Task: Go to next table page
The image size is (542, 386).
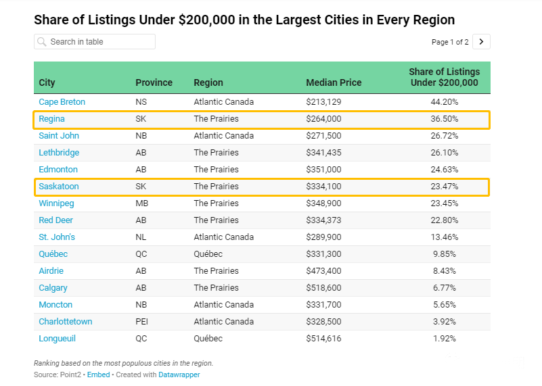Action: click(x=481, y=42)
